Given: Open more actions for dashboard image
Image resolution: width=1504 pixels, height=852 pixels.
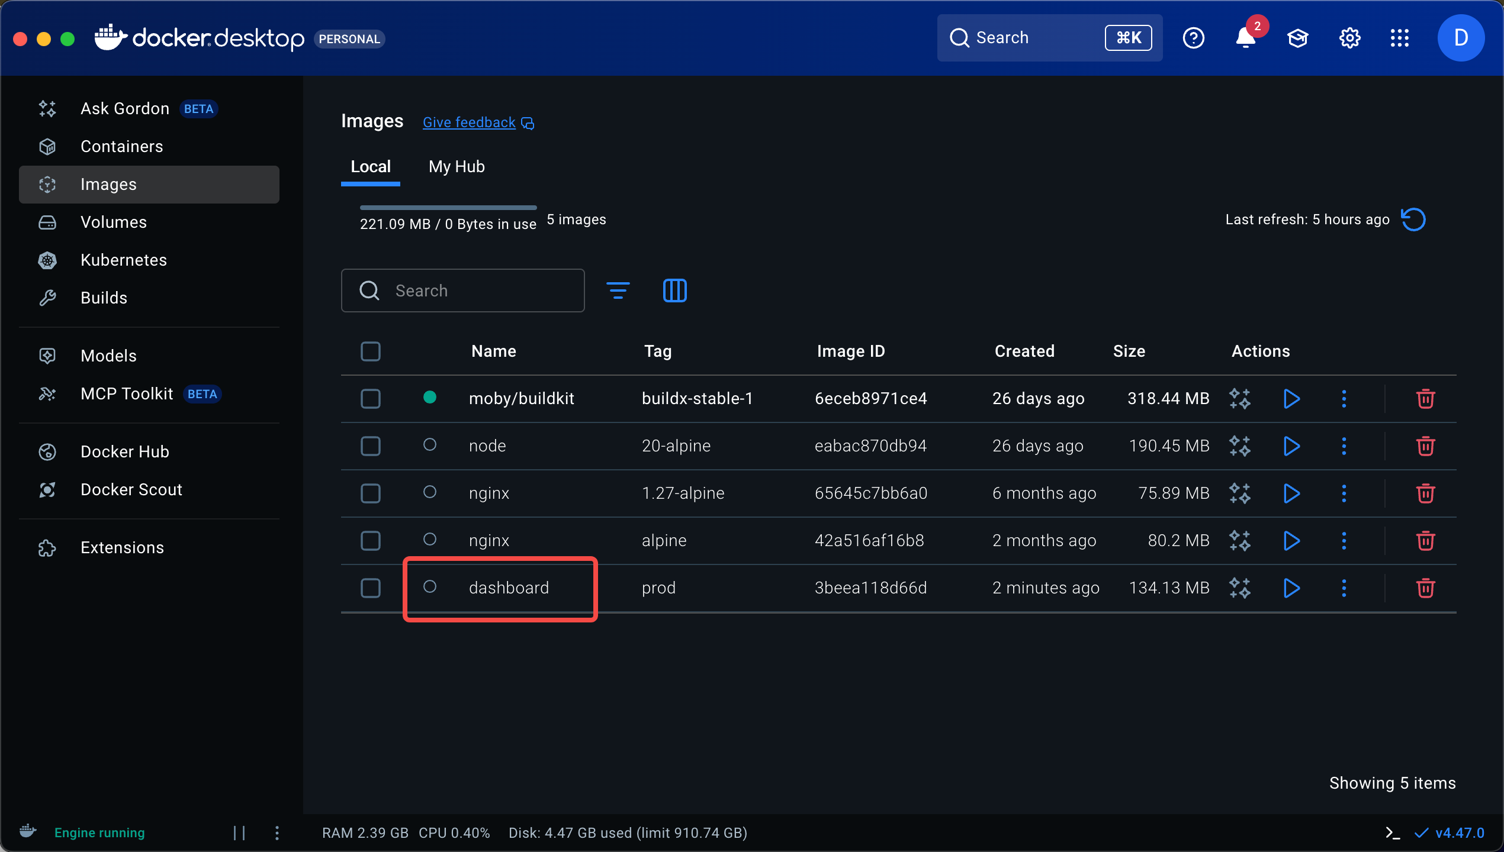Looking at the screenshot, I should (1344, 588).
